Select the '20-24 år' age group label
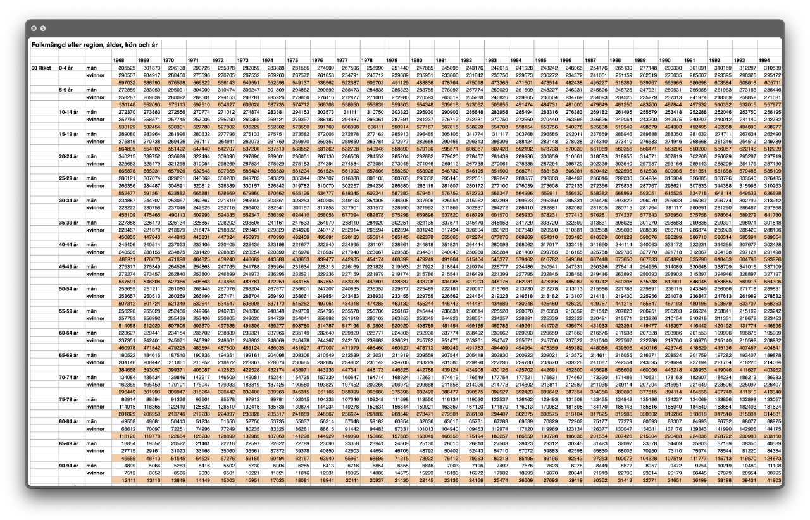 coord(69,156)
